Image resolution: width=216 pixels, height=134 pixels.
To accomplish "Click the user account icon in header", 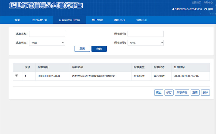I will (x=173, y=9).
